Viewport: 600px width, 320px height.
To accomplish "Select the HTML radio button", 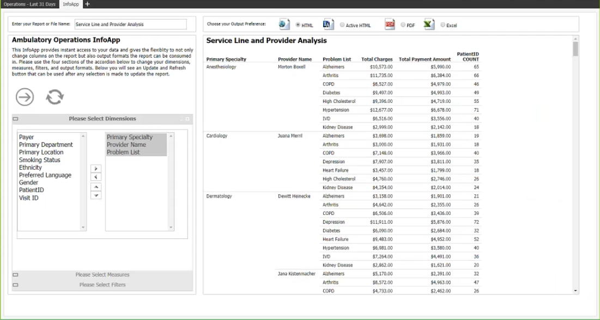I will coord(298,25).
